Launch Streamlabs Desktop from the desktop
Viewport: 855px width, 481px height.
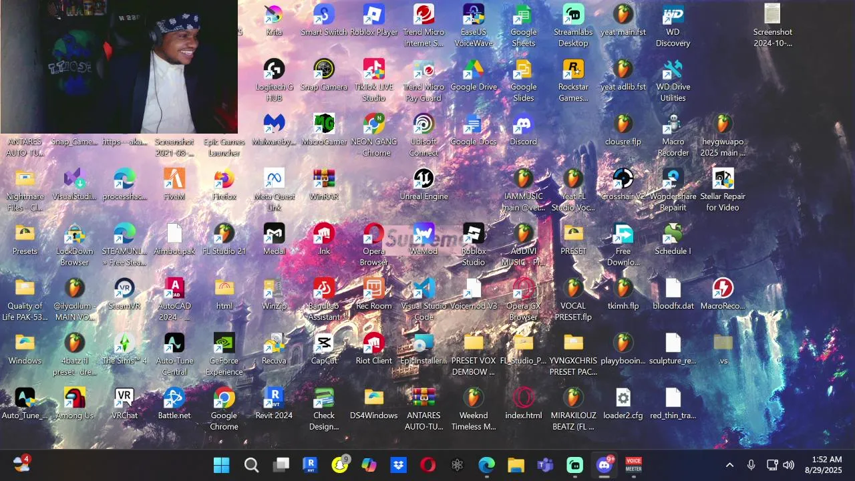(573, 25)
